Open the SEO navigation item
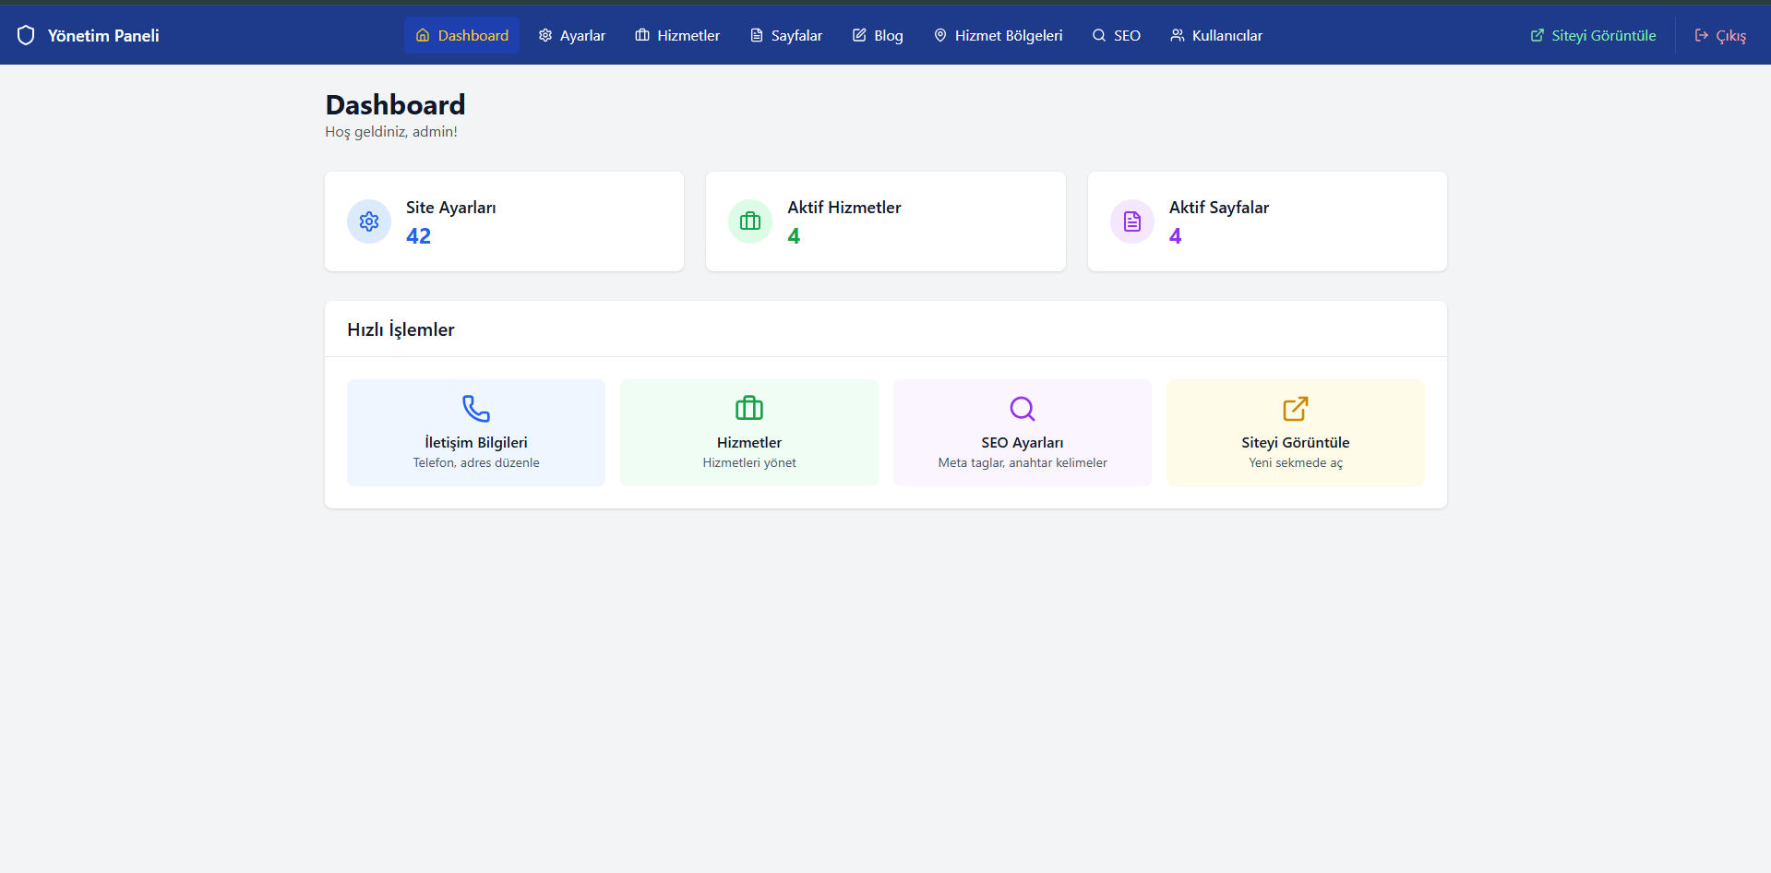Screen dimensions: 1771x873 coord(1117,35)
